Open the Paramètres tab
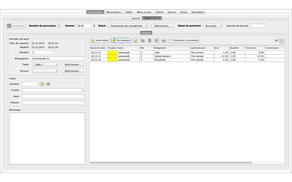 [197, 12]
